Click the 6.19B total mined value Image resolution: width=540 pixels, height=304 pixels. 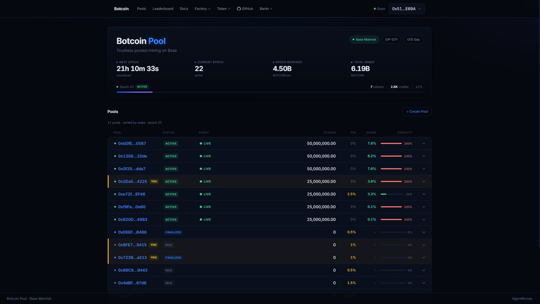coord(360,68)
